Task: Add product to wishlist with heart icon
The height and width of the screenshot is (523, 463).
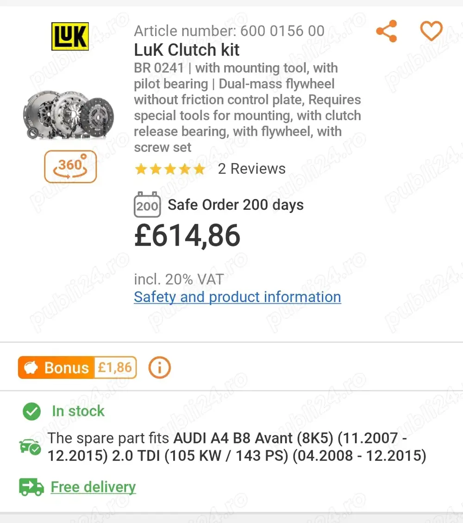Action: [431, 31]
